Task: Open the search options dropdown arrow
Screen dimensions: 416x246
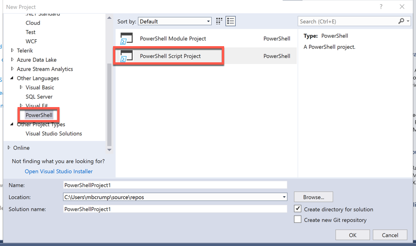Action: 408,21
